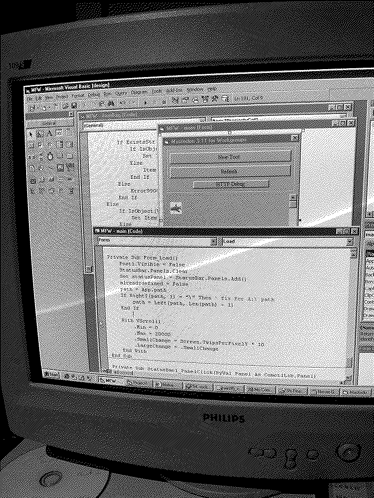Select the PictureBox control in the toolbox
Image resolution: width=374 pixels, height=498 pixels.
[41, 135]
